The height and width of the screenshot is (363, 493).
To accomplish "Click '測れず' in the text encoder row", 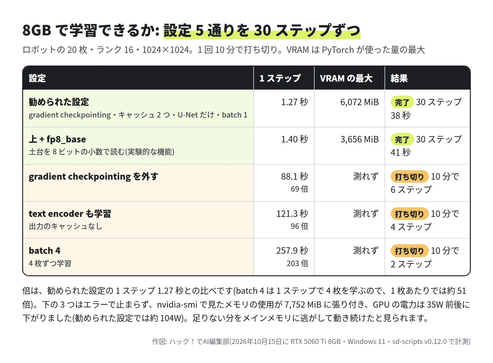I will (x=366, y=213).
